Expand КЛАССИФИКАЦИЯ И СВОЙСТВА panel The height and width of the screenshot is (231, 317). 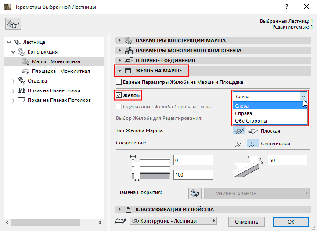[x=120, y=209]
